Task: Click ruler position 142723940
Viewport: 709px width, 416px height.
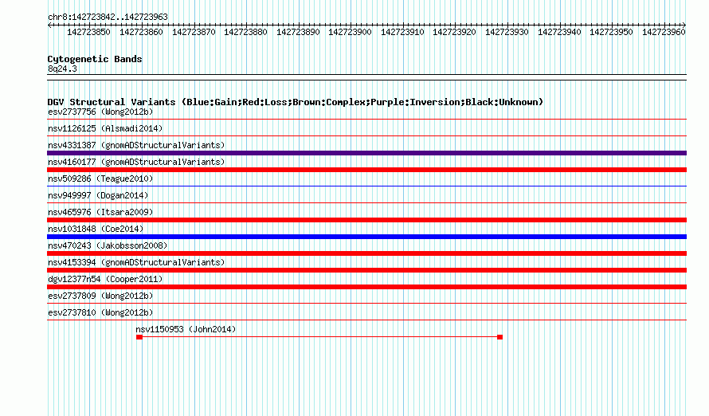Action: pyautogui.click(x=559, y=32)
